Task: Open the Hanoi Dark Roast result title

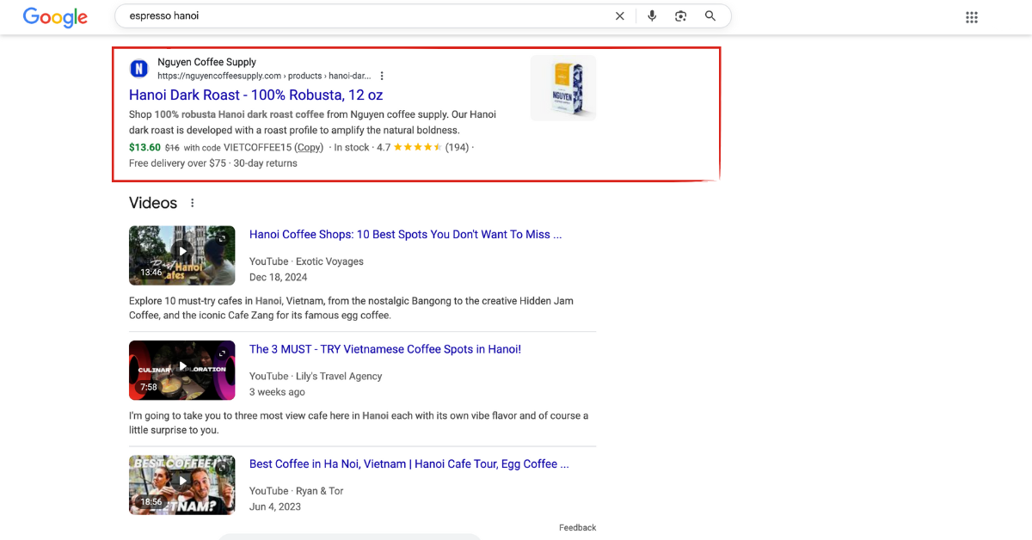Action: pyautogui.click(x=256, y=95)
